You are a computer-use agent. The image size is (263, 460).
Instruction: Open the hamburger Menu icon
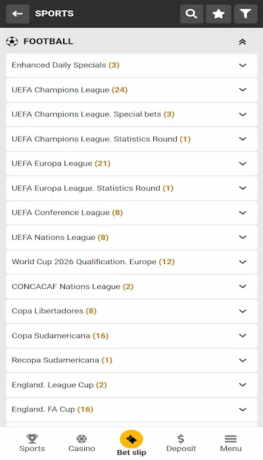(x=231, y=438)
